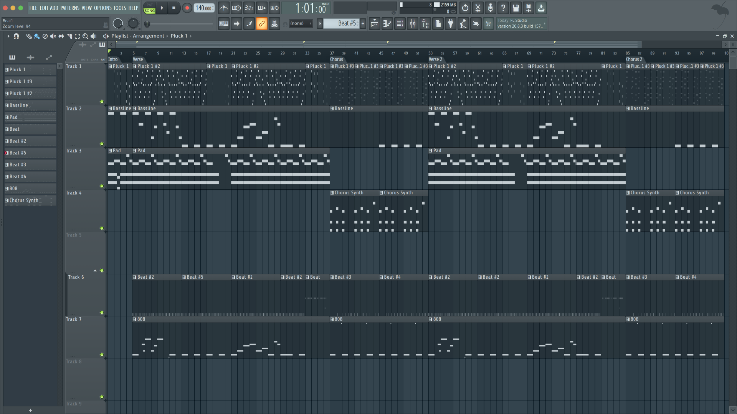Viewport: 737px width, 414px height.
Task: Select the playlist Delete tool
Action: (45, 36)
